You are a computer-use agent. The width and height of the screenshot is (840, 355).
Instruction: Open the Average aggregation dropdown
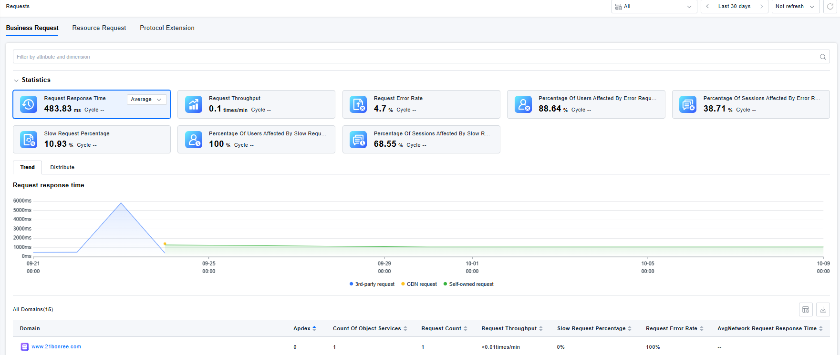[146, 100]
